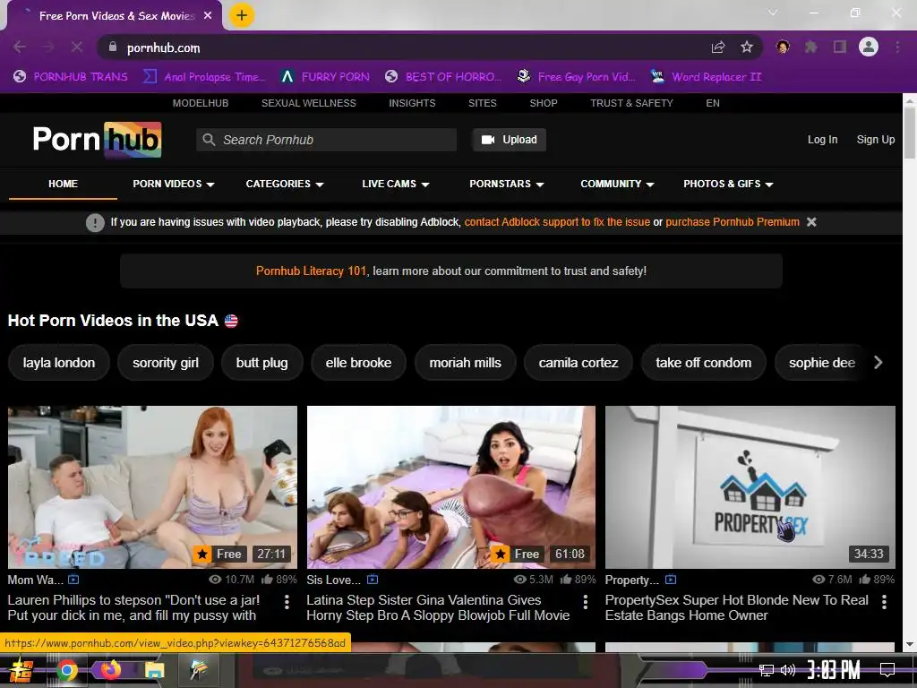Screen dimensions: 917x688
Task: Show more tags with the right chevron
Action: pyautogui.click(x=878, y=363)
